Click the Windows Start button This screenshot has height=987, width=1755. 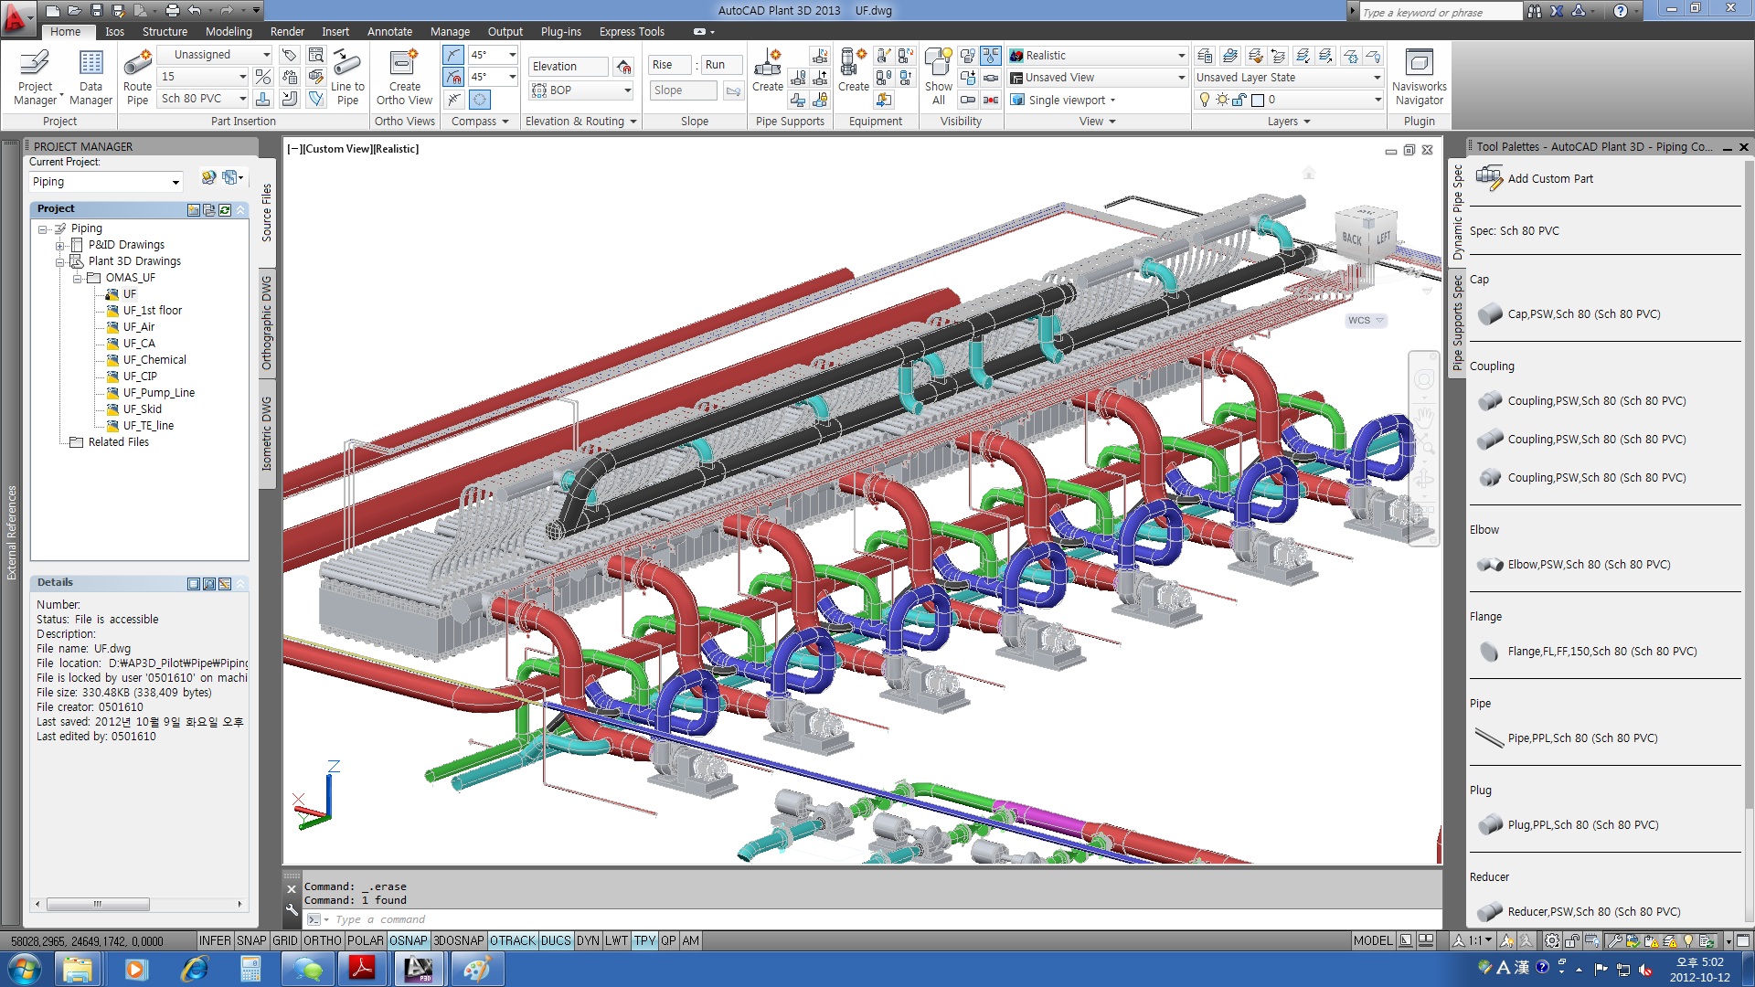(25, 968)
